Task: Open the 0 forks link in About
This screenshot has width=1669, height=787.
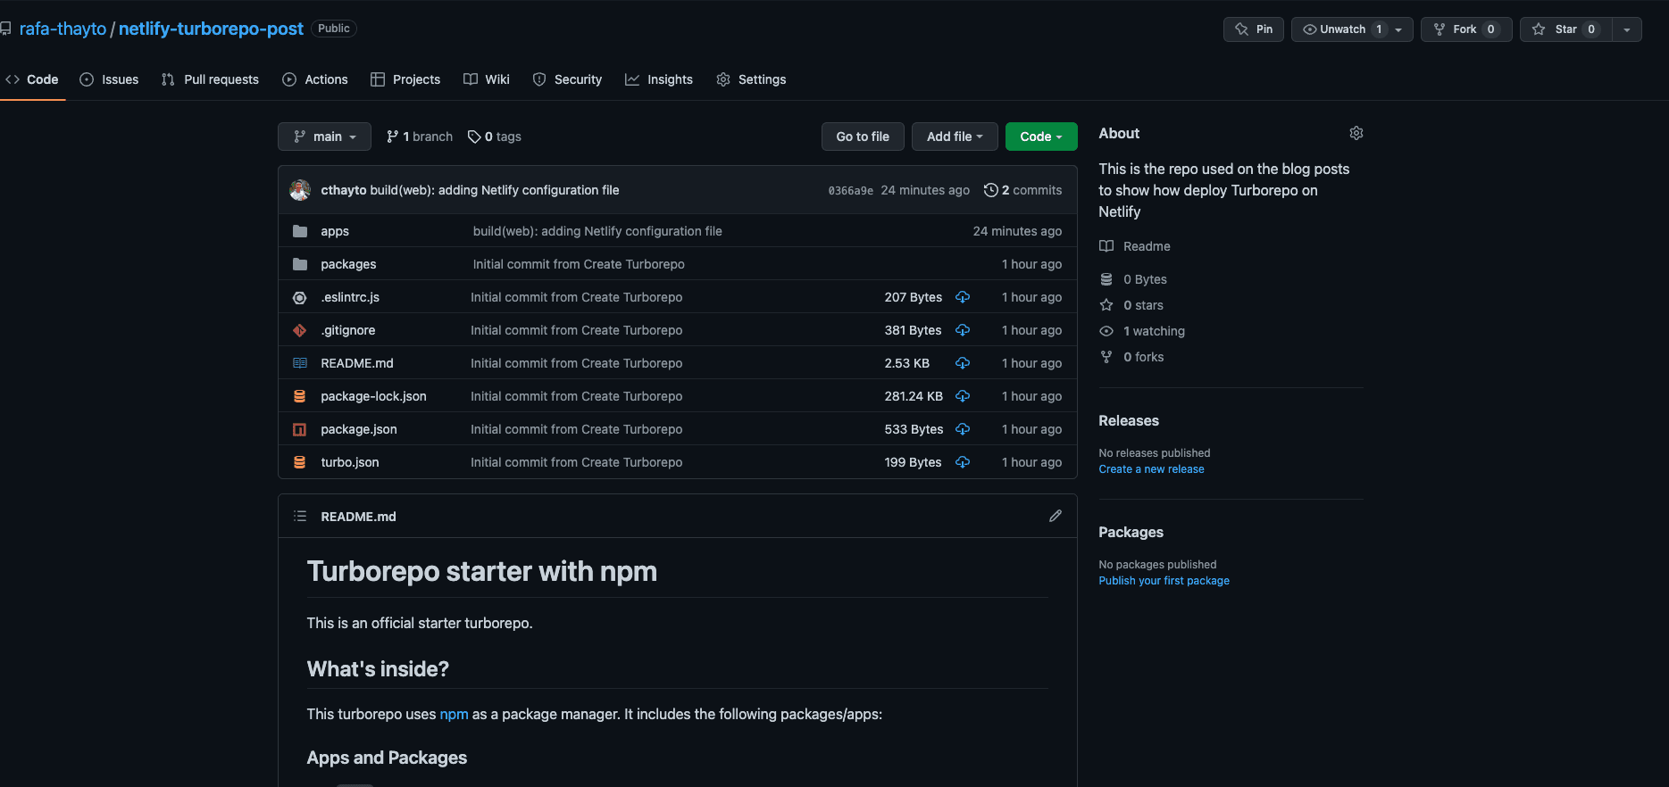Action: (x=1143, y=357)
